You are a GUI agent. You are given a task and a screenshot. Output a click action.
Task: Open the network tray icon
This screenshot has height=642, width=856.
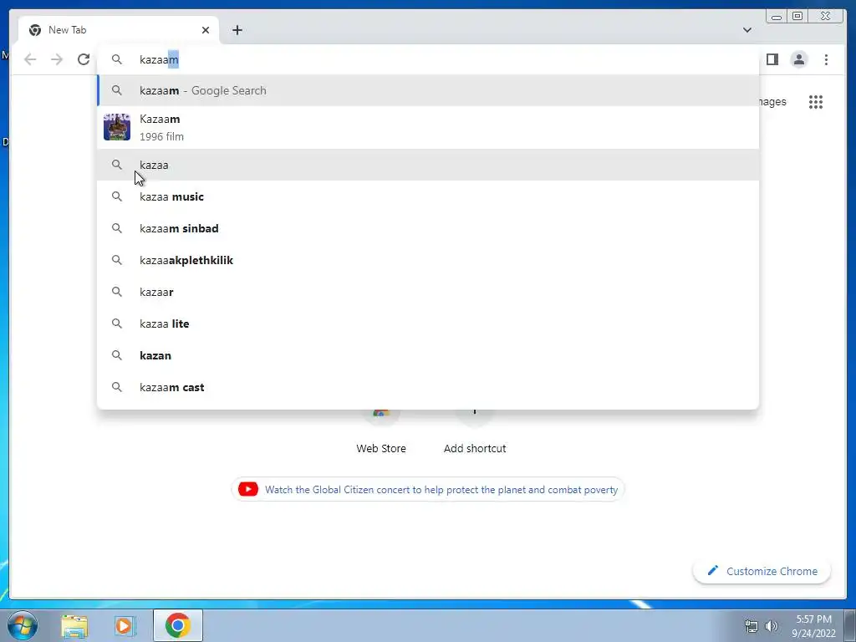click(x=752, y=626)
